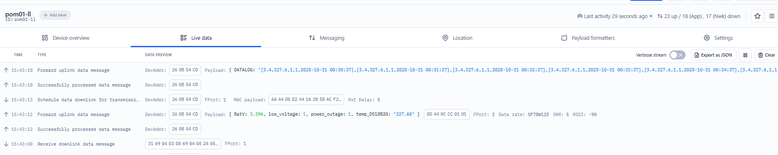Image resolution: width=778 pixels, height=155 pixels.
Task: Click the Export as JSON button
Action: (713, 55)
